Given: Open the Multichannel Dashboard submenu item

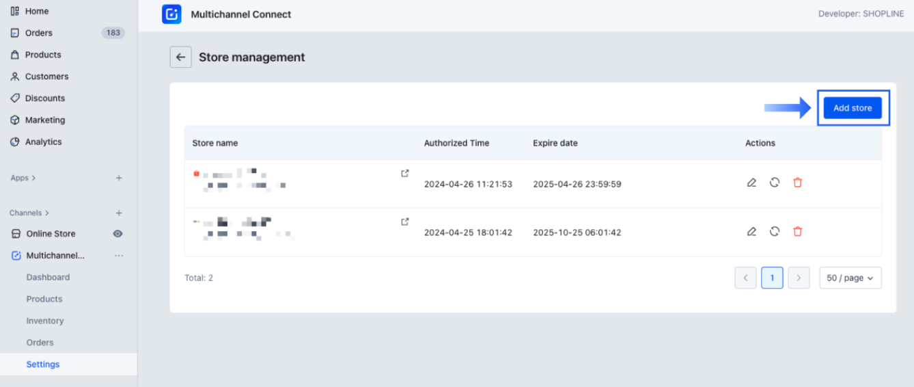Looking at the screenshot, I should point(48,278).
